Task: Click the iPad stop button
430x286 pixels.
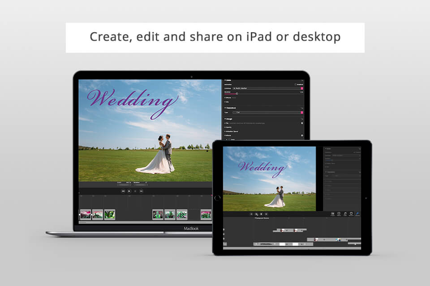Action: point(261,214)
